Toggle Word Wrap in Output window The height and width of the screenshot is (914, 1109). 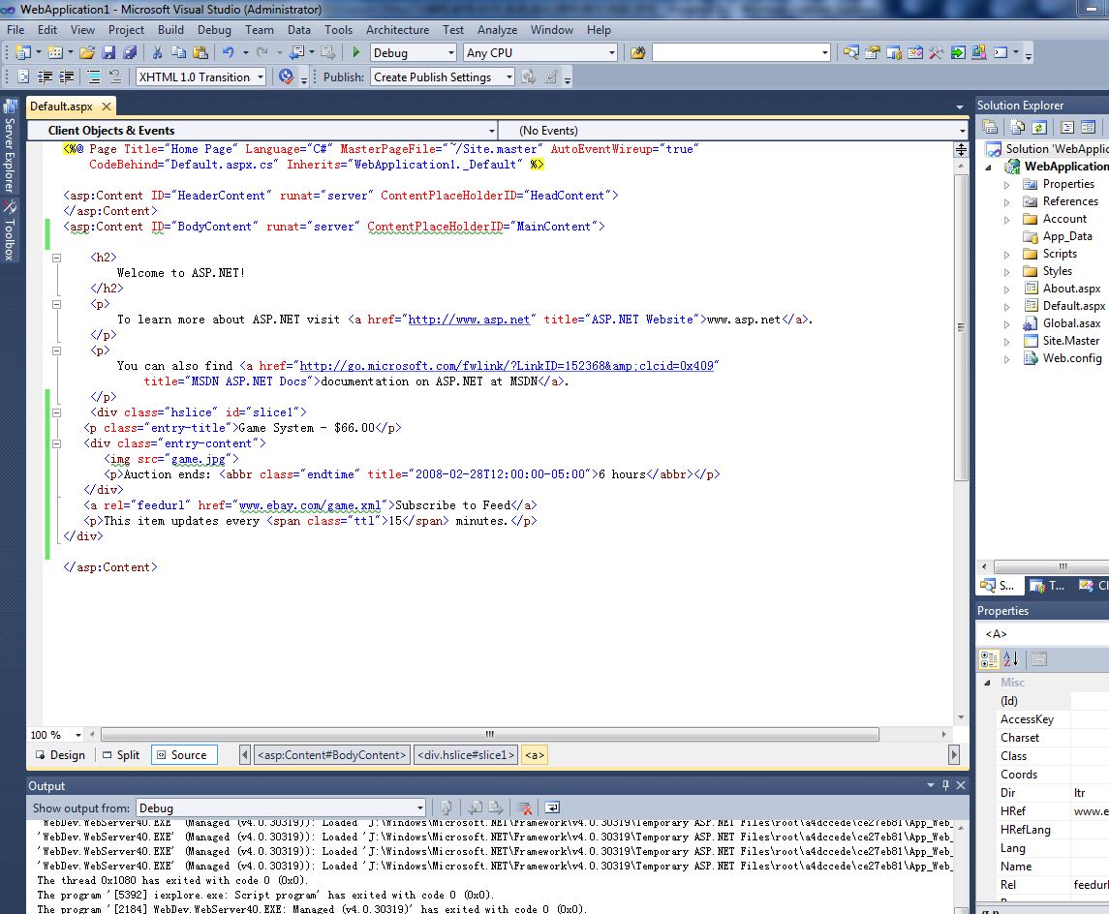point(552,807)
